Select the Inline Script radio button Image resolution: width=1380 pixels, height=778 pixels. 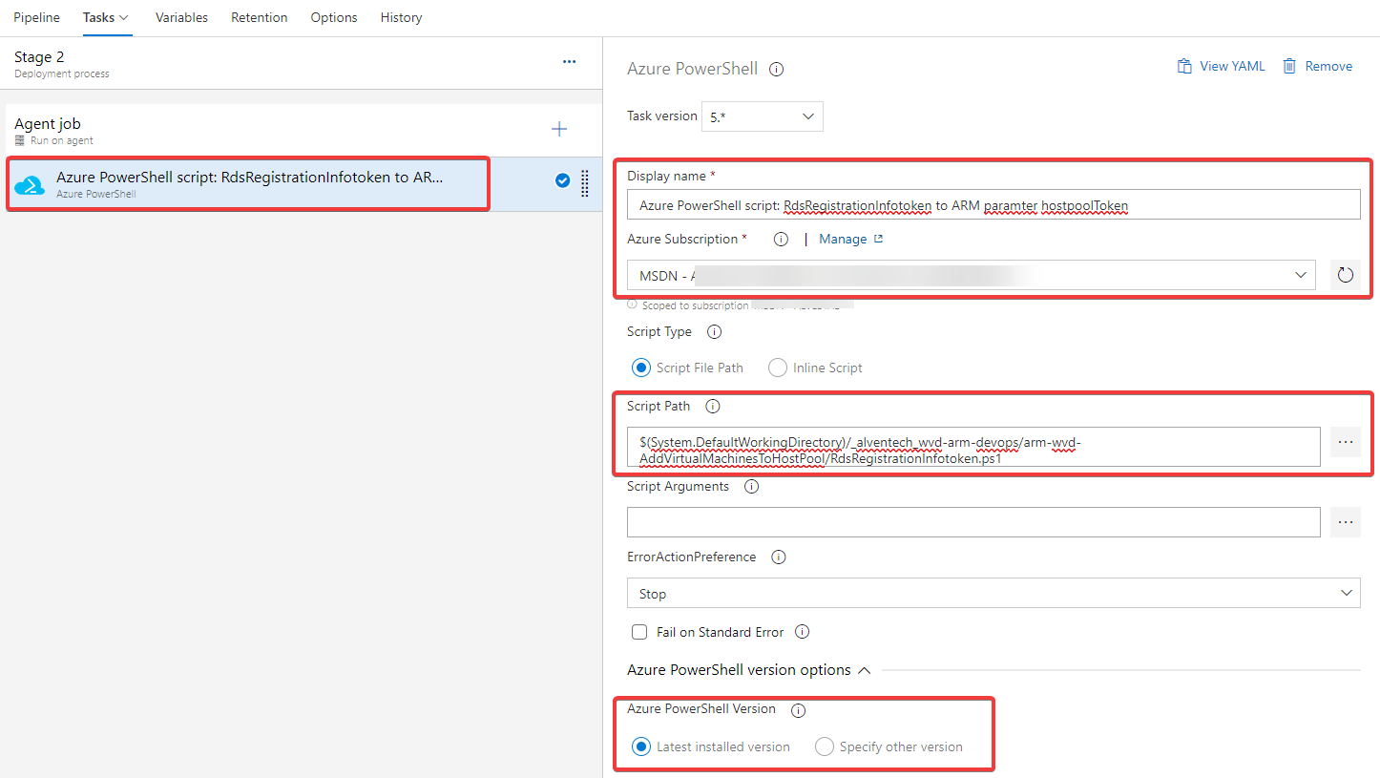(x=778, y=368)
